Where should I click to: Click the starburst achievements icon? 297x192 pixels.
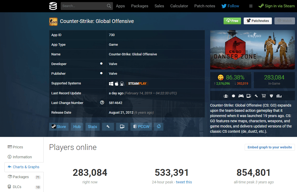click(x=233, y=96)
